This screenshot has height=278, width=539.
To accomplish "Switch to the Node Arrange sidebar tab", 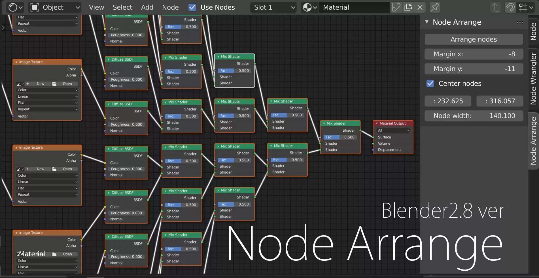I will (533, 141).
